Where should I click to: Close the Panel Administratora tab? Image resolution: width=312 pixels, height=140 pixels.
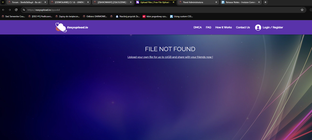[216, 2]
